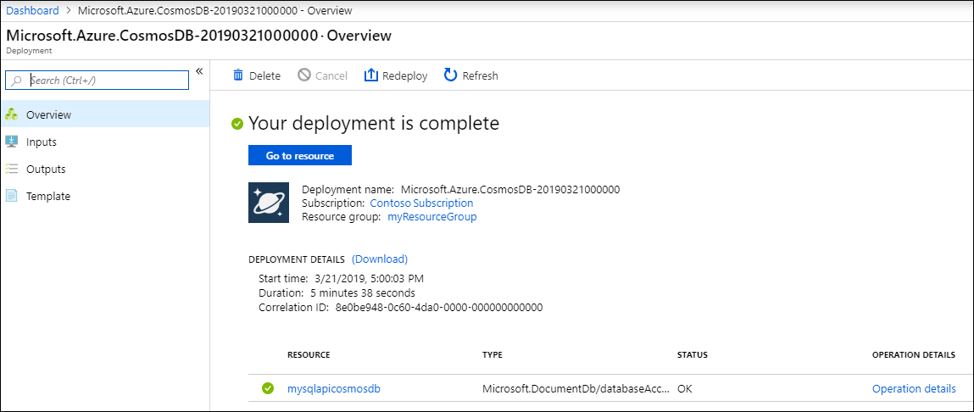Click the Go to resource button
Viewport: 974px width, 412px height.
[x=300, y=155]
